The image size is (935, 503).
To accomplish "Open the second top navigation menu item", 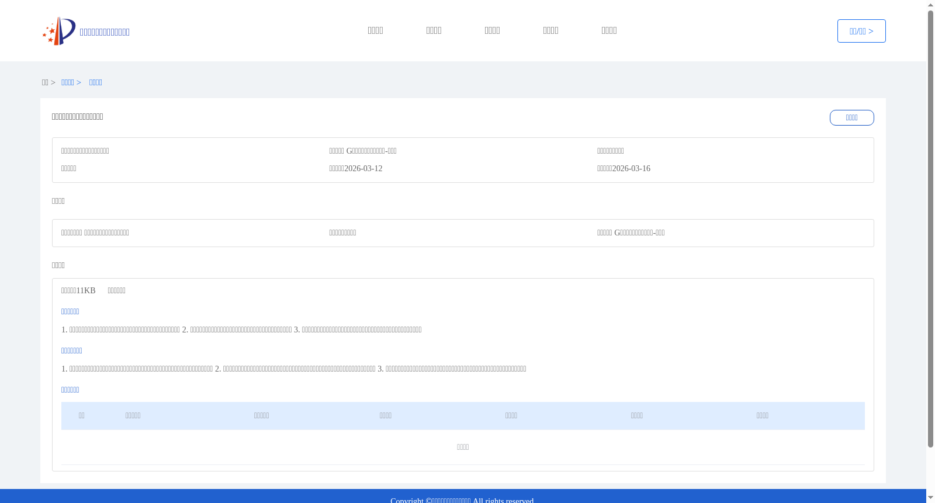I will pyautogui.click(x=434, y=30).
